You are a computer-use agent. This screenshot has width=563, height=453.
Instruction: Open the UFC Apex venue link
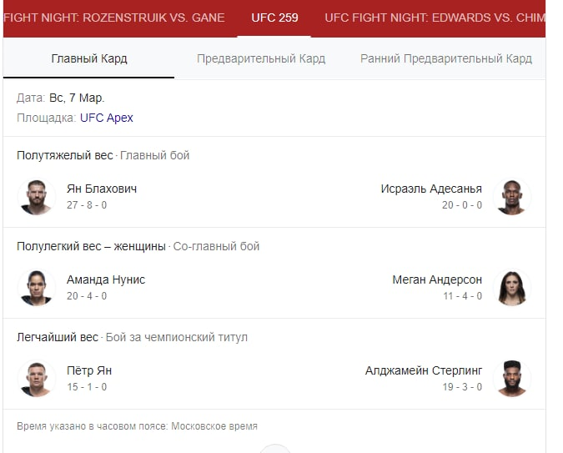tap(107, 118)
